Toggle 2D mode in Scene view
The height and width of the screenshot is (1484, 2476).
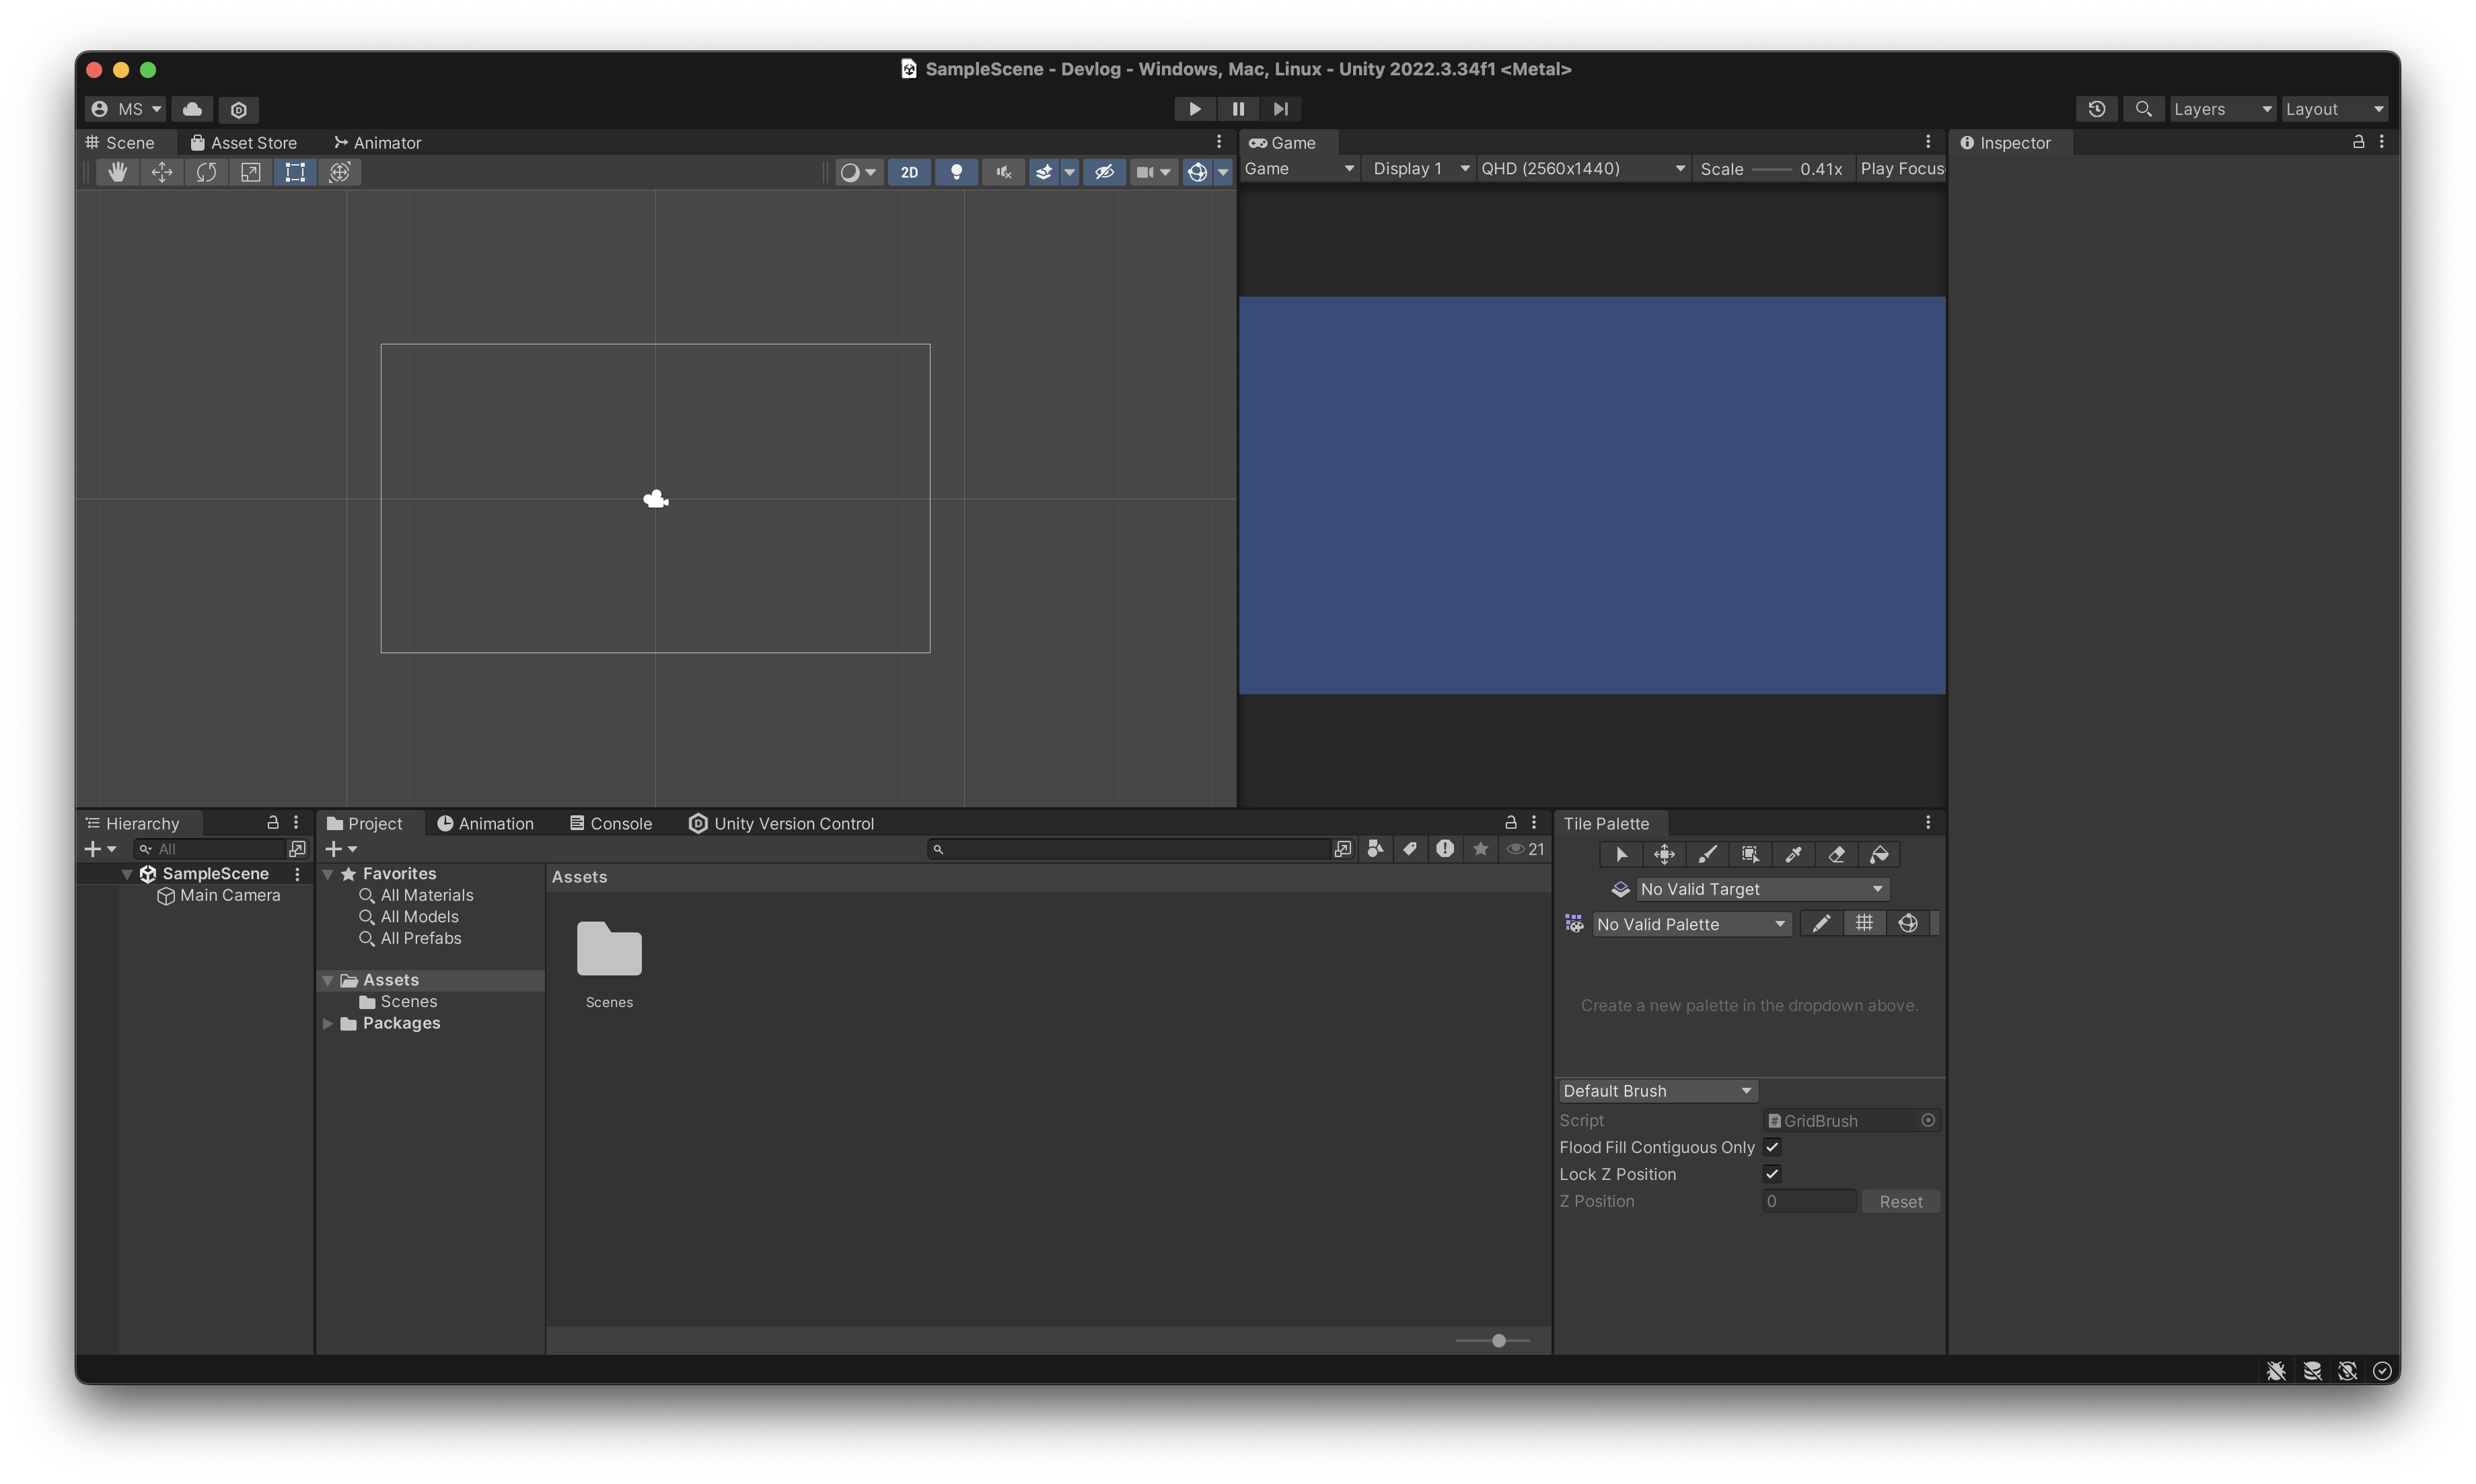point(908,172)
